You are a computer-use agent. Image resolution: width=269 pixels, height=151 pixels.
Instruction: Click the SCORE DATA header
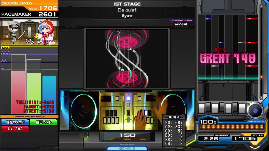pos(17,3)
